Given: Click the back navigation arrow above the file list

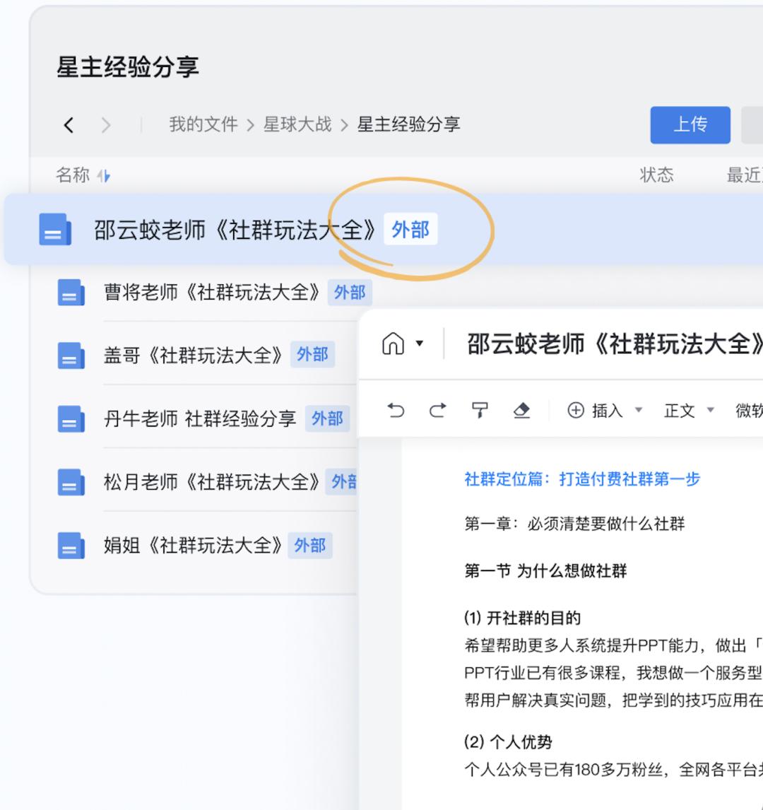Looking at the screenshot, I should [x=69, y=124].
